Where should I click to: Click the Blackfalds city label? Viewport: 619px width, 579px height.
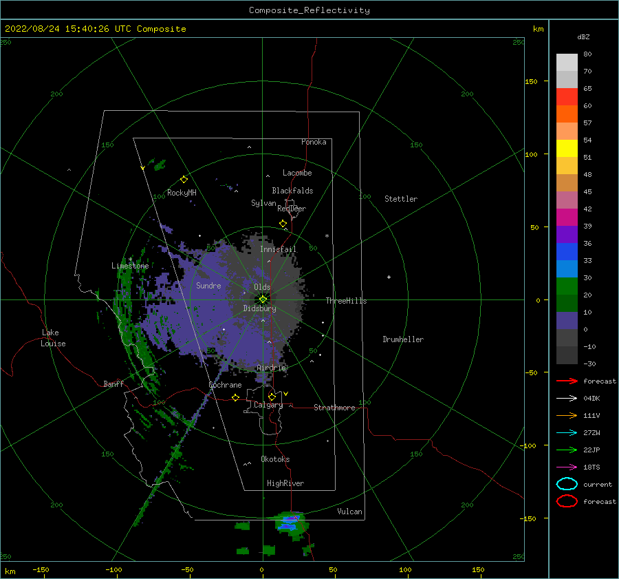[292, 191]
